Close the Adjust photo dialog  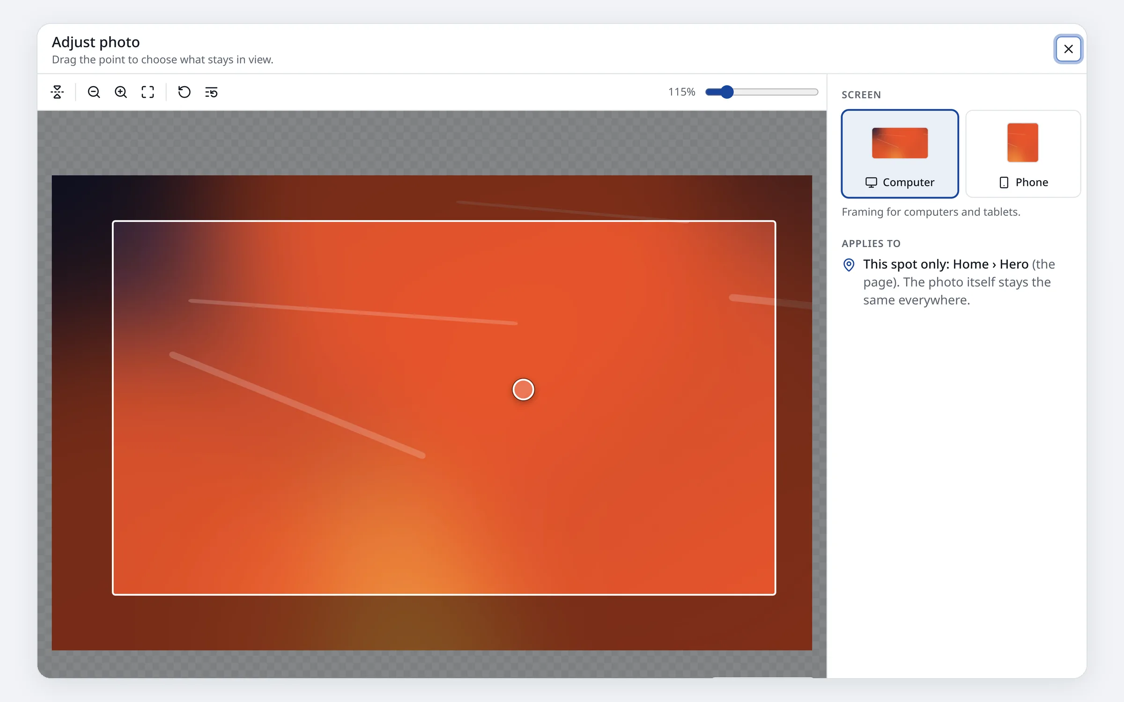point(1068,49)
